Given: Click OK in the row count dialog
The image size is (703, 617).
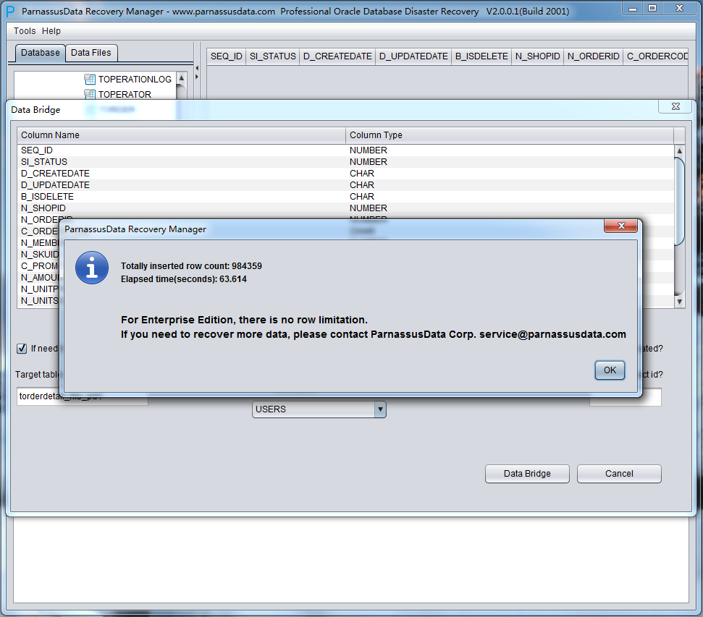Looking at the screenshot, I should click(x=610, y=370).
